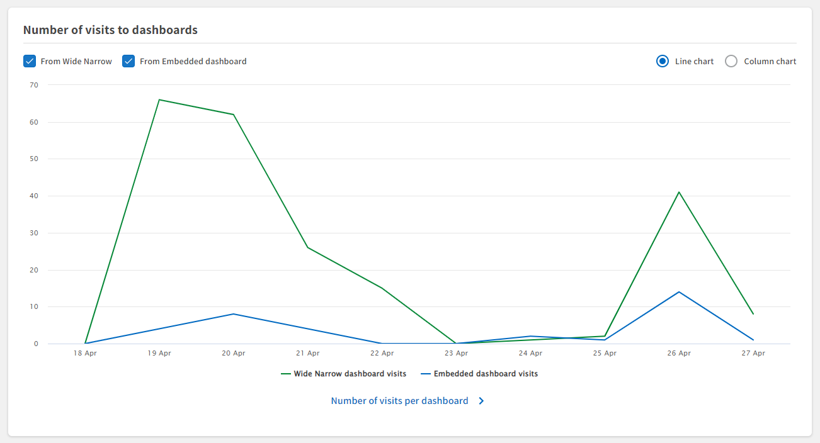
Task: Click the blue legend line marker
Action: point(426,374)
